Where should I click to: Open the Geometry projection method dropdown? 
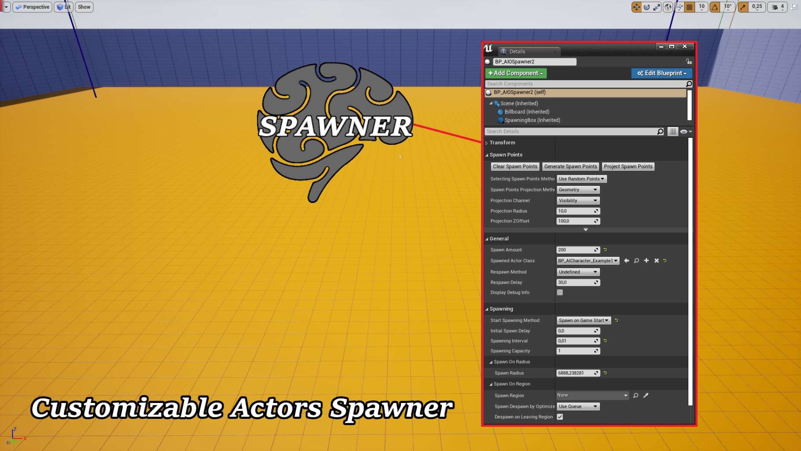[x=578, y=190]
